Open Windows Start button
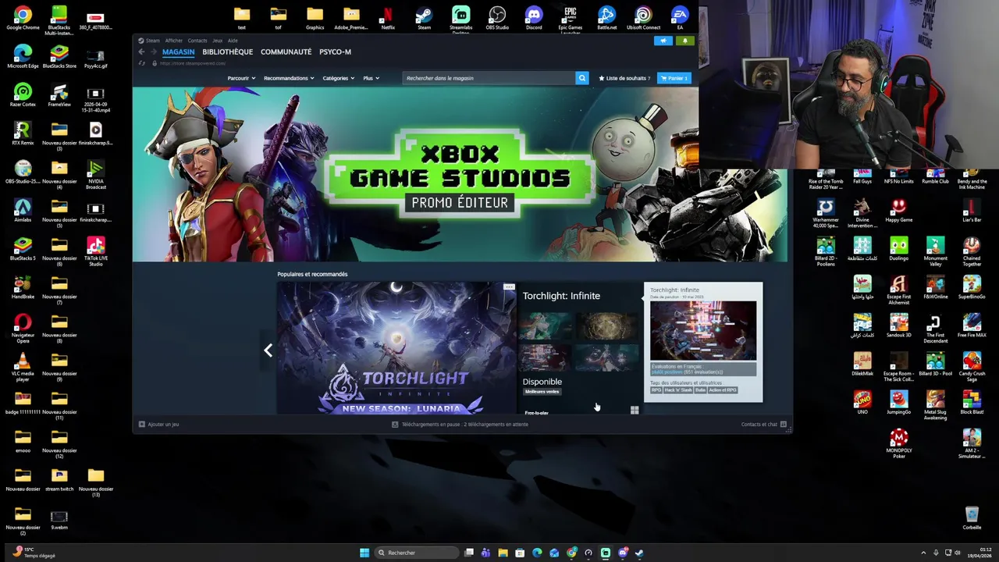999x562 pixels. coord(364,553)
